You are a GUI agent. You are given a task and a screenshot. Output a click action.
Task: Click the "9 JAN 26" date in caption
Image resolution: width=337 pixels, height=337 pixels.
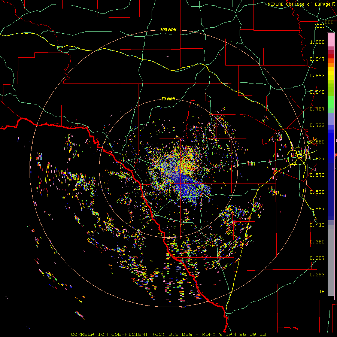pyautogui.click(x=233, y=334)
